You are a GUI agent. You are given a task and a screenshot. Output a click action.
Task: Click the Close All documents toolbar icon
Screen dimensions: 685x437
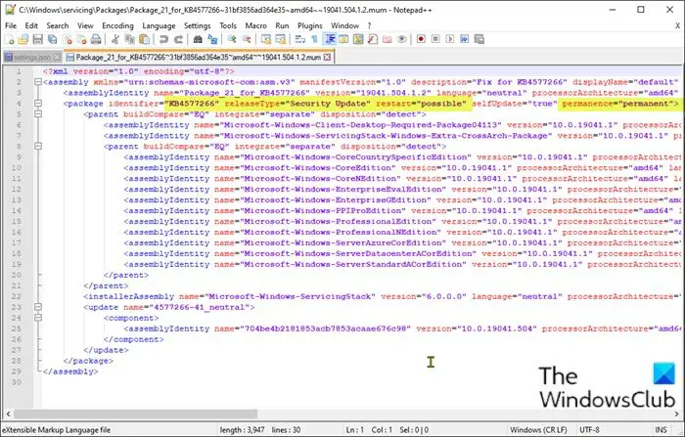tap(81, 39)
